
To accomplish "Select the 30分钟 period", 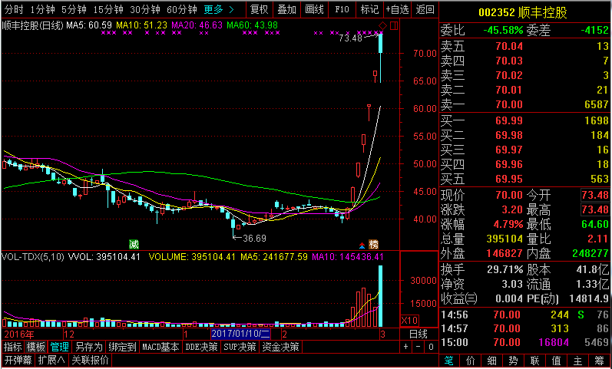I will point(145,9).
